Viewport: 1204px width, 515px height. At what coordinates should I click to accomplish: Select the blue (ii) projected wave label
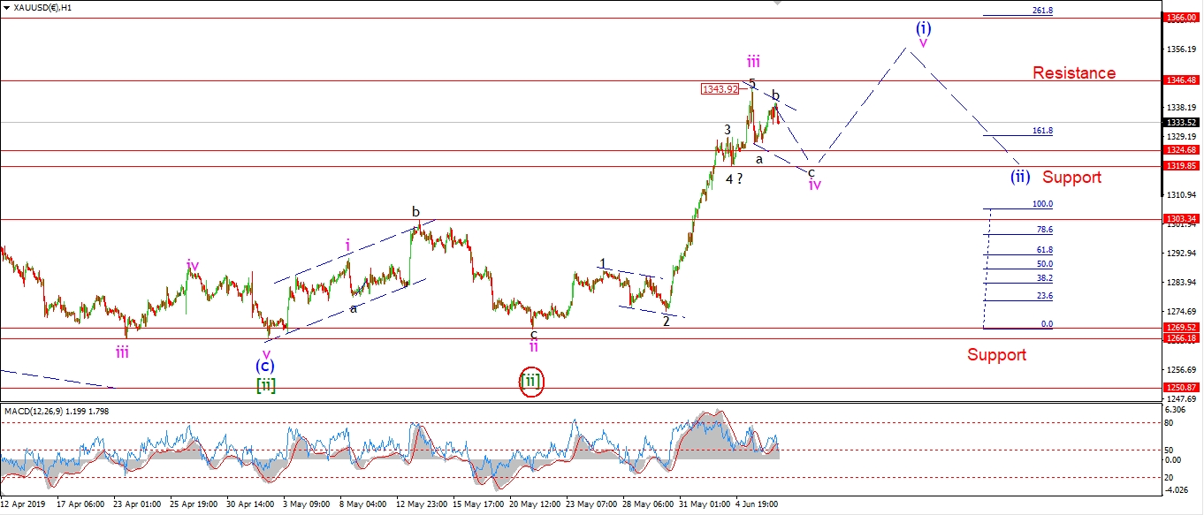pyautogui.click(x=1020, y=176)
